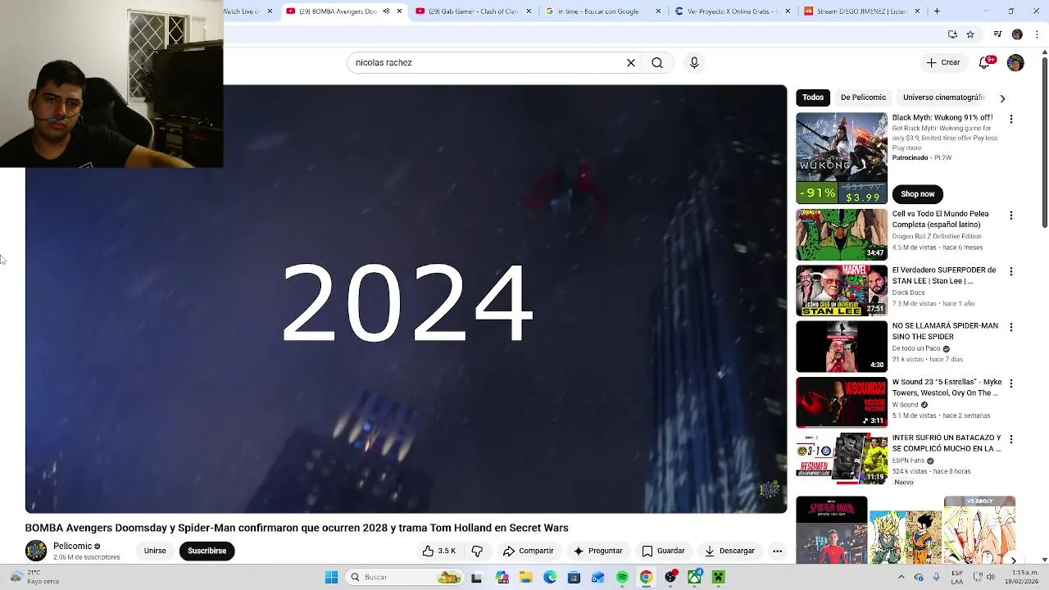Switch to Ver Proyecto X Online tab
1049x590 pixels.
pos(732,11)
